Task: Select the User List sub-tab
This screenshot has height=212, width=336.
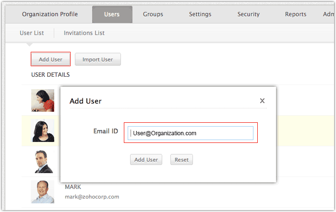Action: click(32, 33)
